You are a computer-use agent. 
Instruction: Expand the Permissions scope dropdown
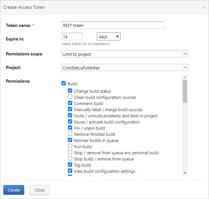(125, 54)
